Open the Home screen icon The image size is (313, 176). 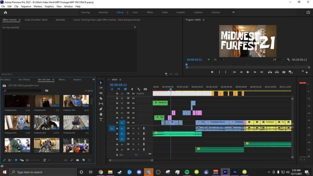pyautogui.click(x=5, y=13)
